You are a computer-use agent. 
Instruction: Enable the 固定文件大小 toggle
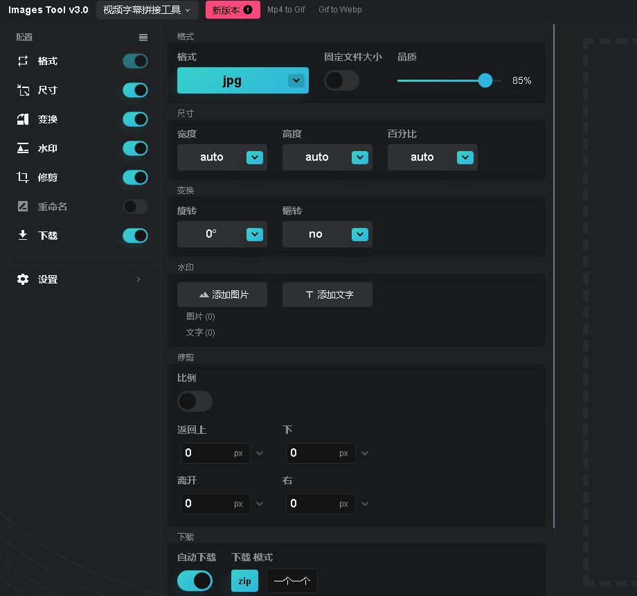[x=341, y=81]
